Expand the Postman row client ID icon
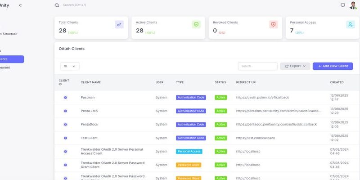 [x=65, y=97]
